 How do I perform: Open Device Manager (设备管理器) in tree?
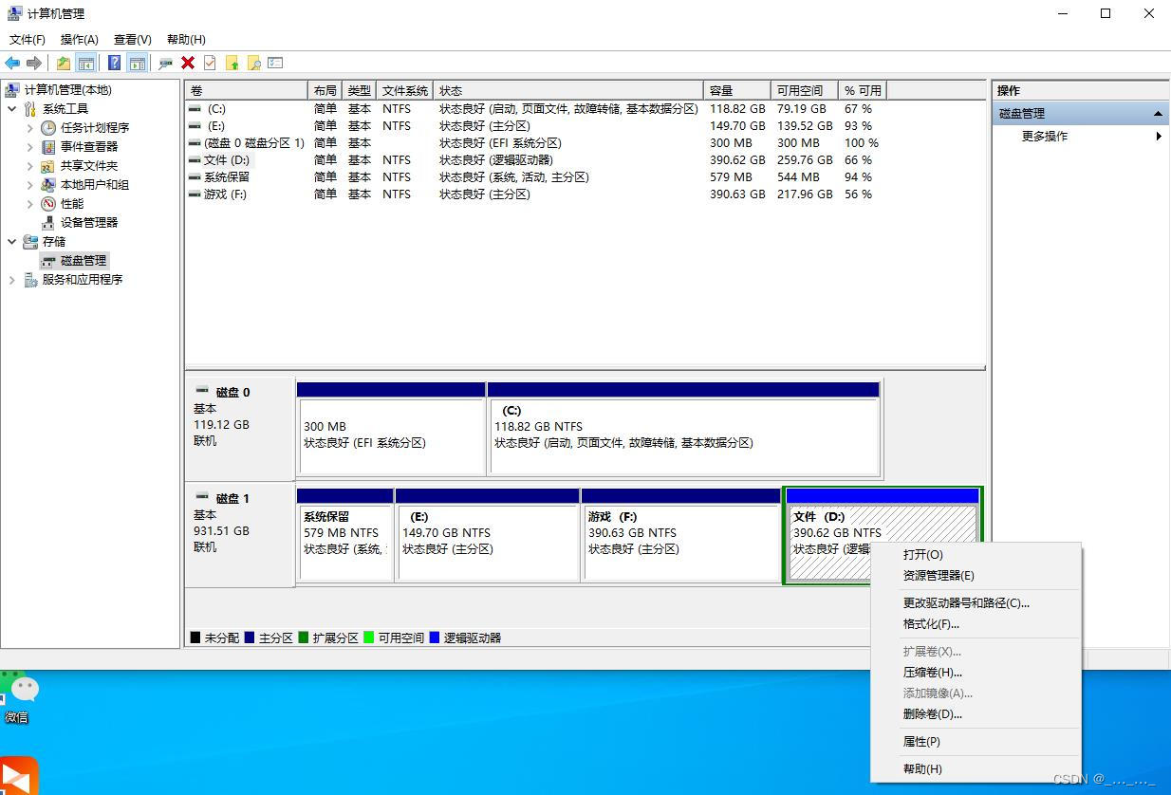point(89,222)
